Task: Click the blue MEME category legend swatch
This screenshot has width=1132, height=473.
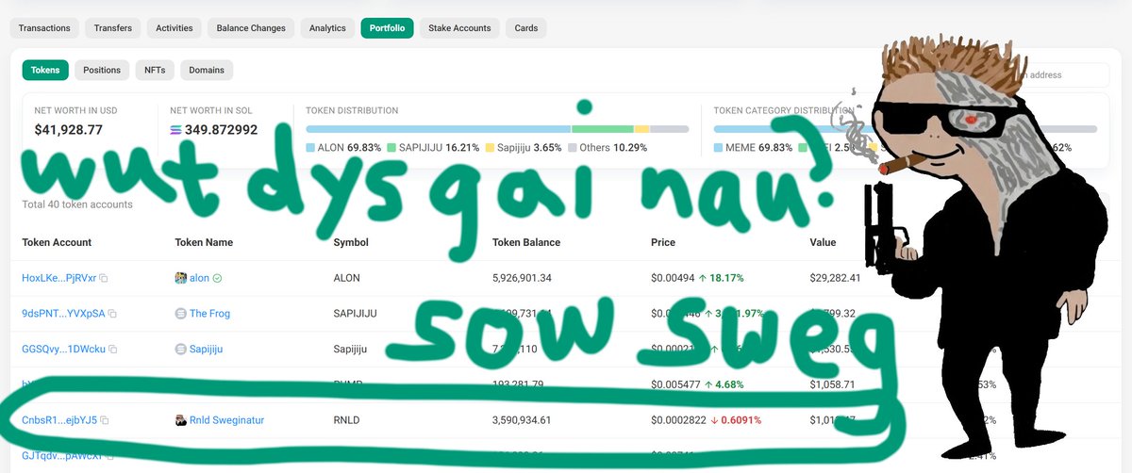Action: (718, 148)
